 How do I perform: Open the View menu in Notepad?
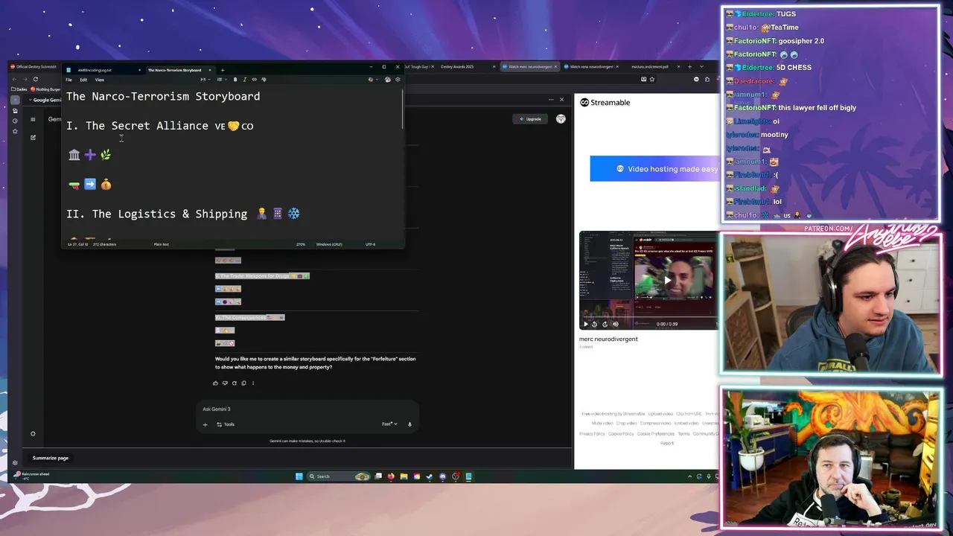[x=100, y=80]
